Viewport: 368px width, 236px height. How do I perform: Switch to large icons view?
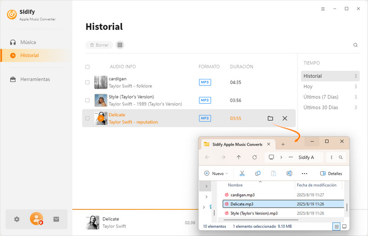[344, 226]
